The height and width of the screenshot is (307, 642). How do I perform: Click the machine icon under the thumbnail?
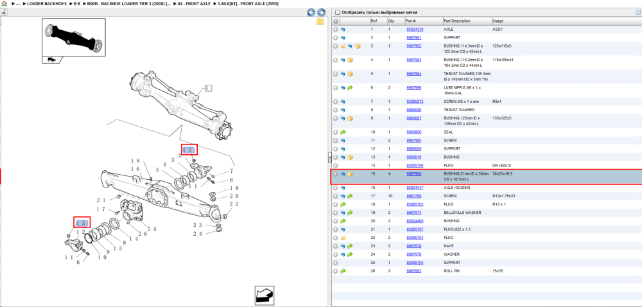point(52,59)
